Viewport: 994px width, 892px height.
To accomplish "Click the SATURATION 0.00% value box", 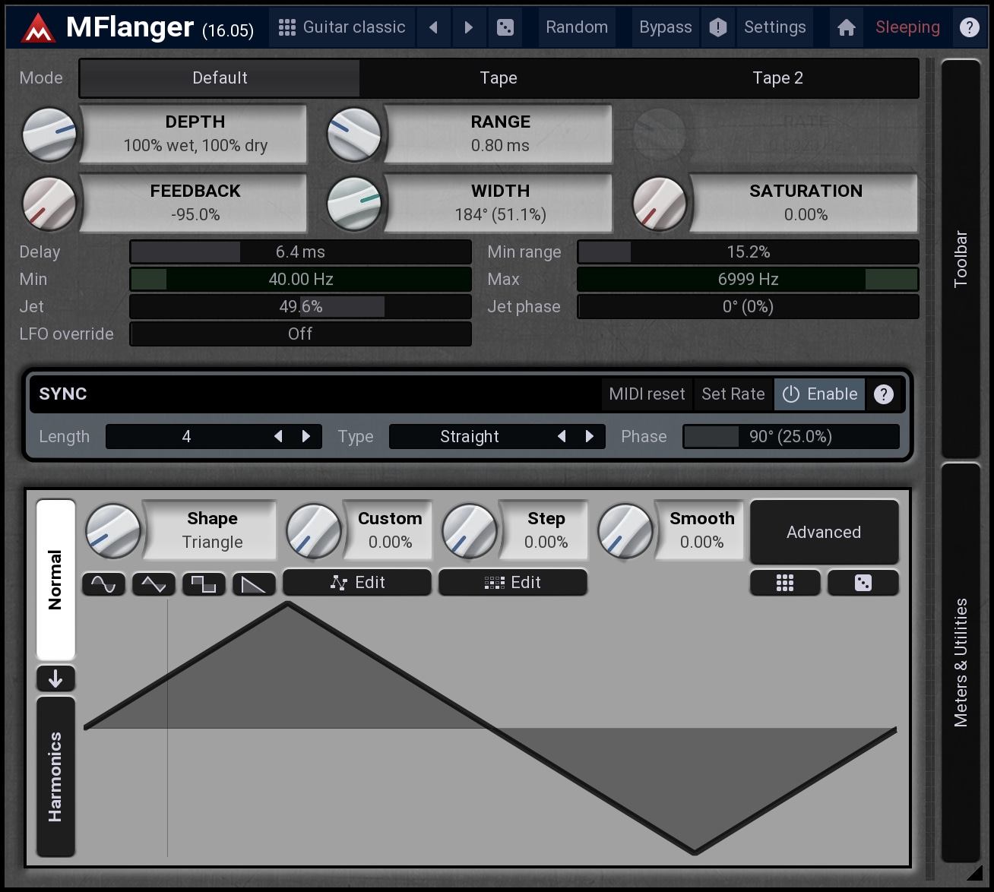I will pyautogui.click(x=805, y=203).
